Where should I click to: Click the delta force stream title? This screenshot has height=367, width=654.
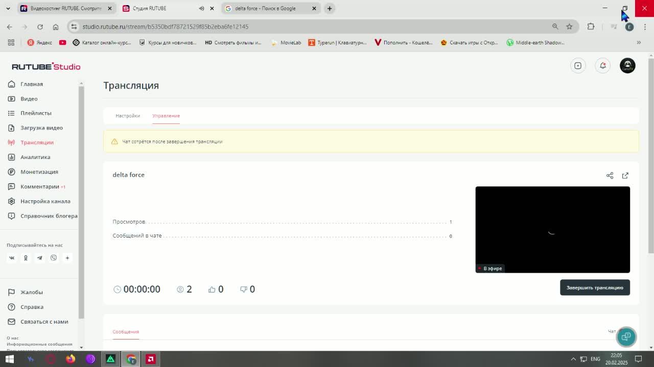coord(128,175)
